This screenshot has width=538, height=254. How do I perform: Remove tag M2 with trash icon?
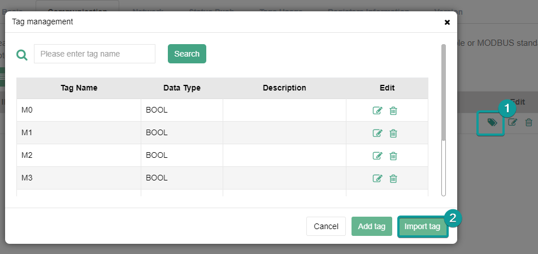[x=393, y=156]
